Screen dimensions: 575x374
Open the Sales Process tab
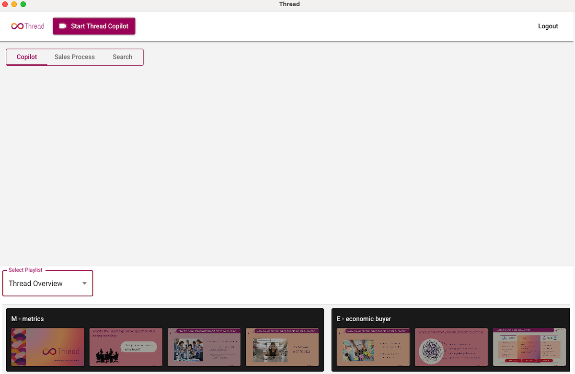tap(74, 57)
